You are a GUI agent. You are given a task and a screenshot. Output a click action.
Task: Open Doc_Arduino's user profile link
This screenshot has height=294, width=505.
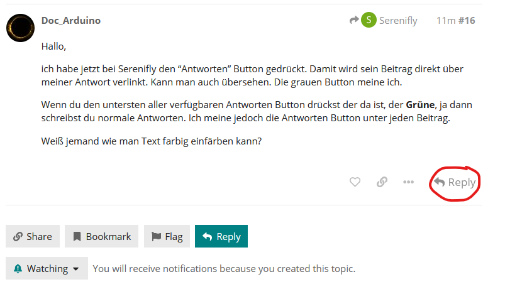click(x=70, y=21)
